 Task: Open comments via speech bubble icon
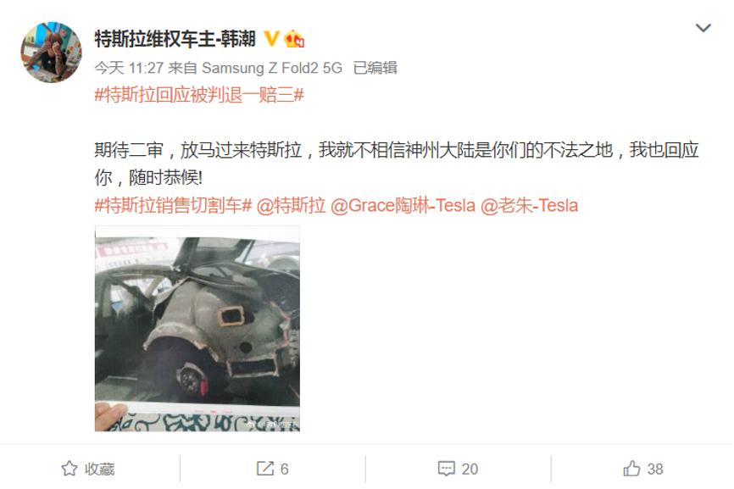[x=446, y=469]
